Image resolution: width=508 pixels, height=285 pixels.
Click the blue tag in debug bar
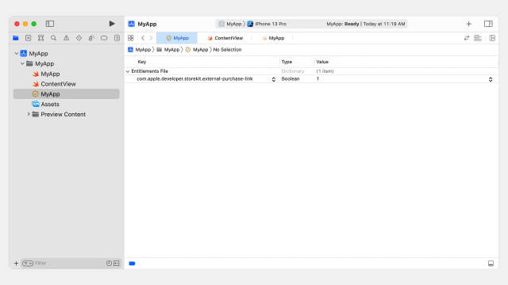pos(132,264)
